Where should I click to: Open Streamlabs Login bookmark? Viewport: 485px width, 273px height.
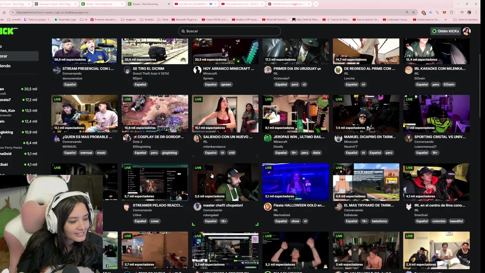[65, 19]
